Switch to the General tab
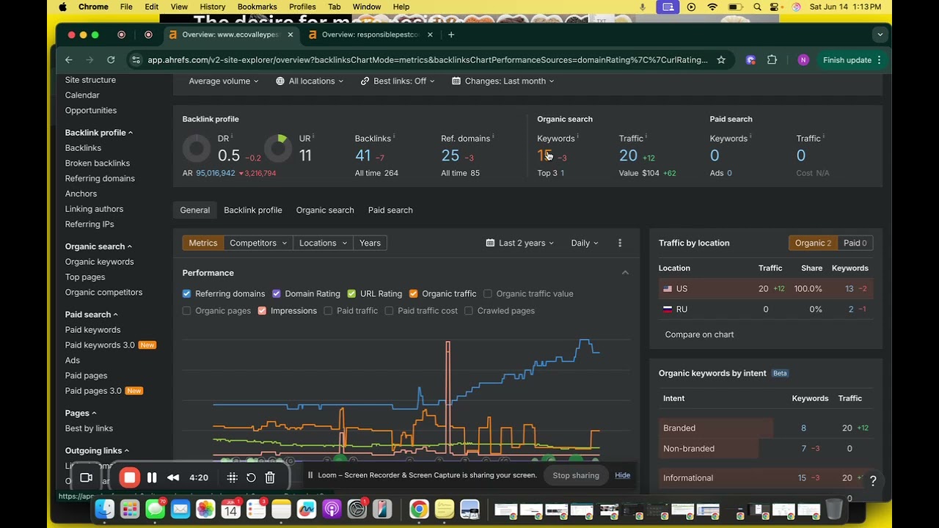This screenshot has height=528, width=939. click(x=195, y=210)
